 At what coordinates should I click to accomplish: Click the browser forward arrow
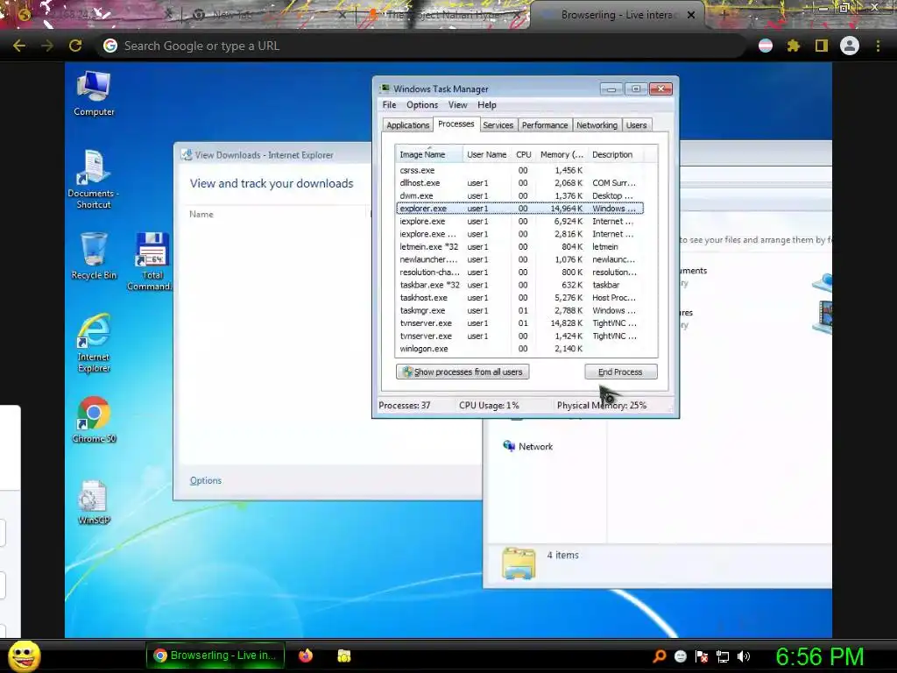[x=47, y=46]
